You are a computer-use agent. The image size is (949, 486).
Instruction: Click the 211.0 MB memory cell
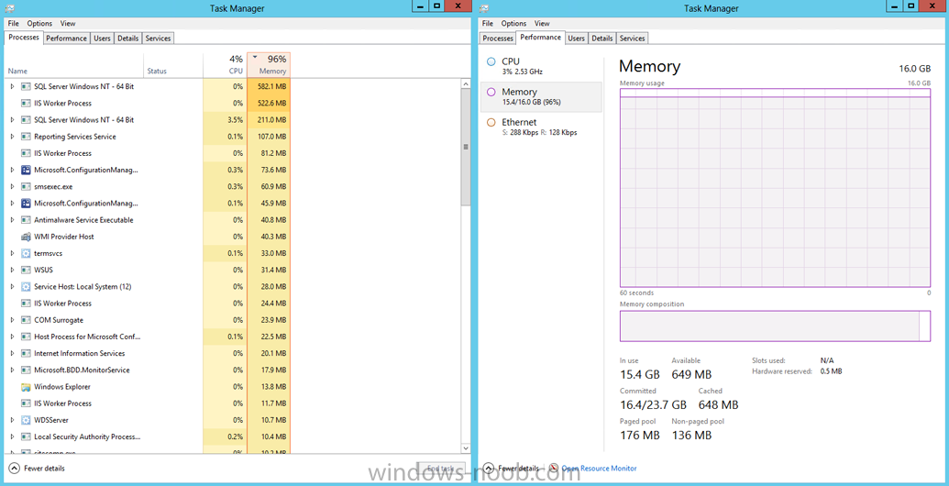click(269, 120)
